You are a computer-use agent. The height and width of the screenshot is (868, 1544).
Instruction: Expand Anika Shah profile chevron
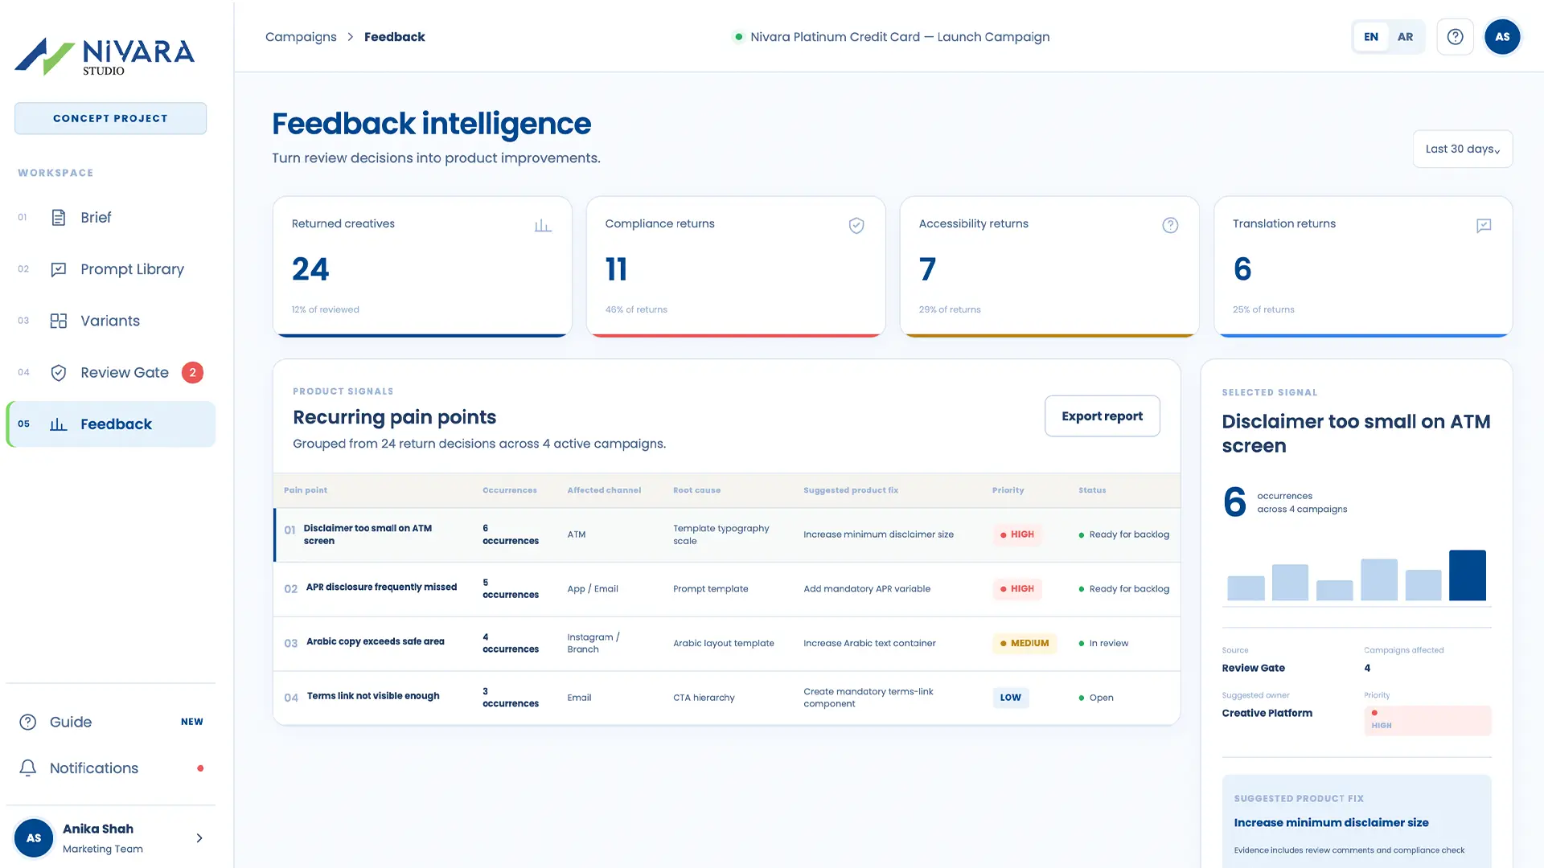pos(199,838)
